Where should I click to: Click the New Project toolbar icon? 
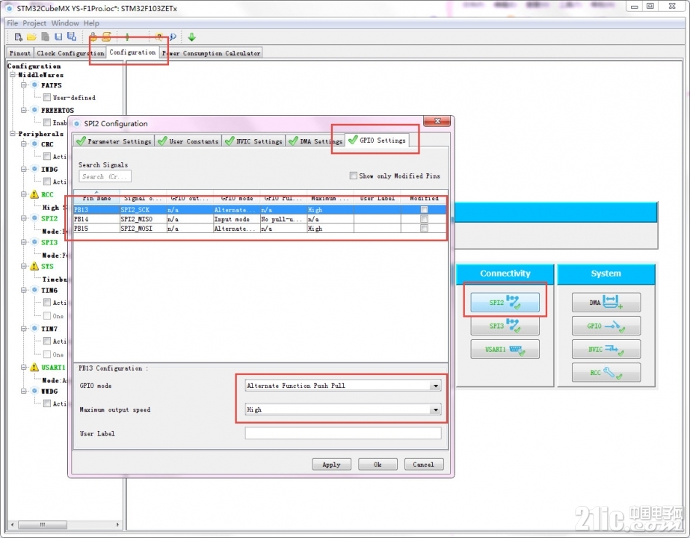tap(19, 37)
